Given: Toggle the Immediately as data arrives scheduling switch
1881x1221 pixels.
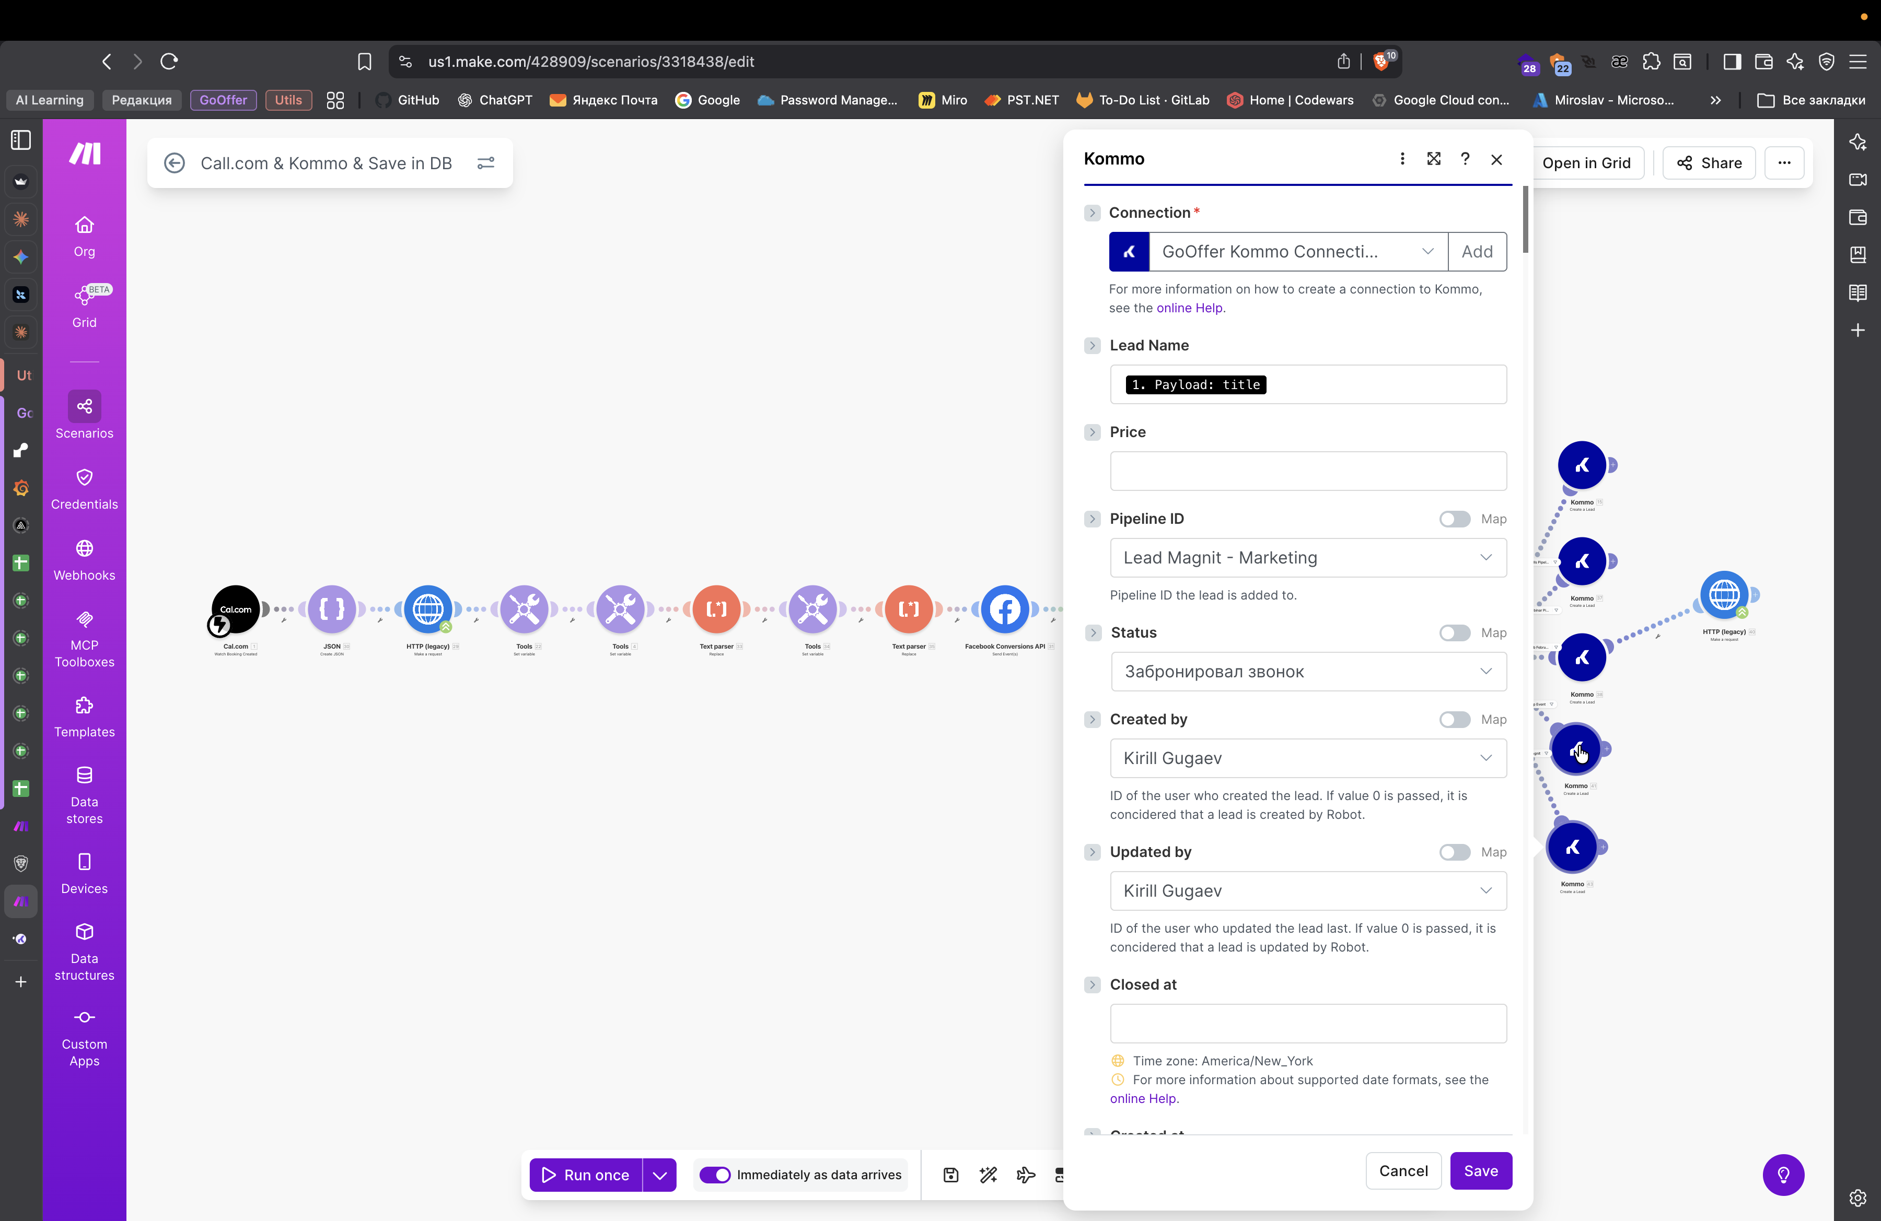Looking at the screenshot, I should click(715, 1175).
